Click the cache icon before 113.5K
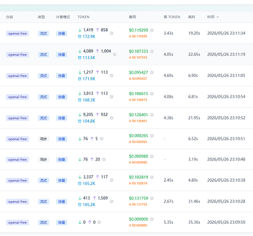253x236 pixels. (79, 58)
